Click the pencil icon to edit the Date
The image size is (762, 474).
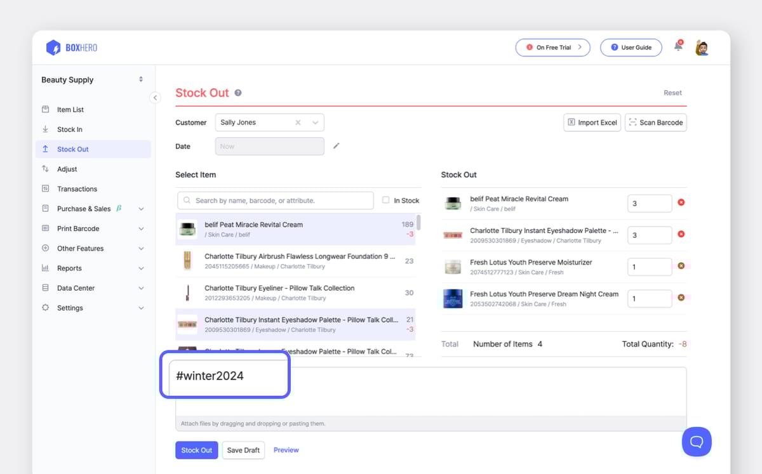[337, 145]
